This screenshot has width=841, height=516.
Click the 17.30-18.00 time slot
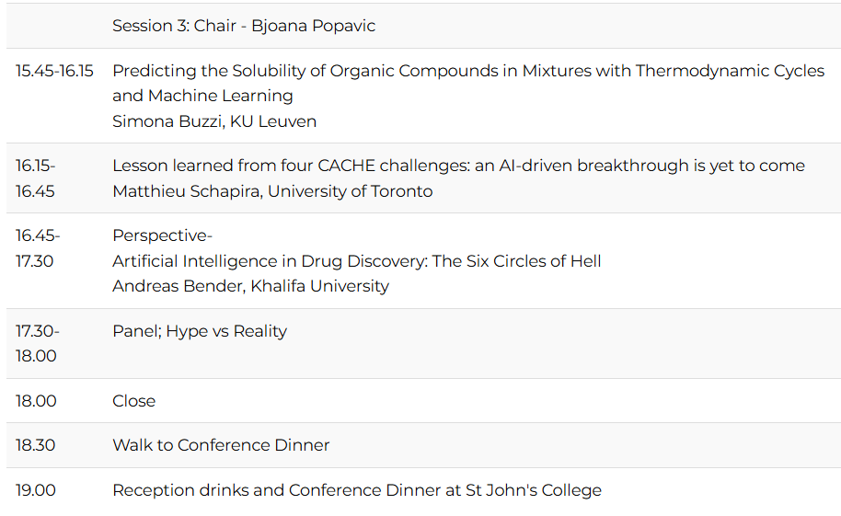pos(36,343)
